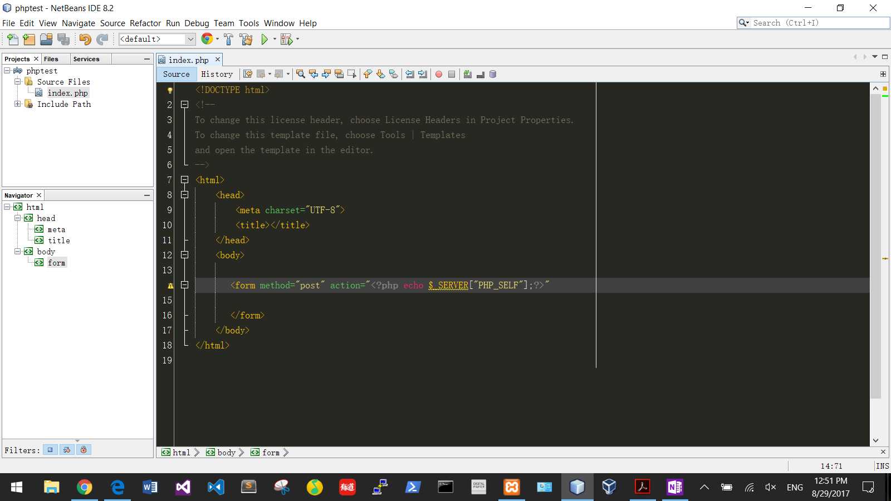
Task: Open the Tools menu
Action: [x=249, y=23]
